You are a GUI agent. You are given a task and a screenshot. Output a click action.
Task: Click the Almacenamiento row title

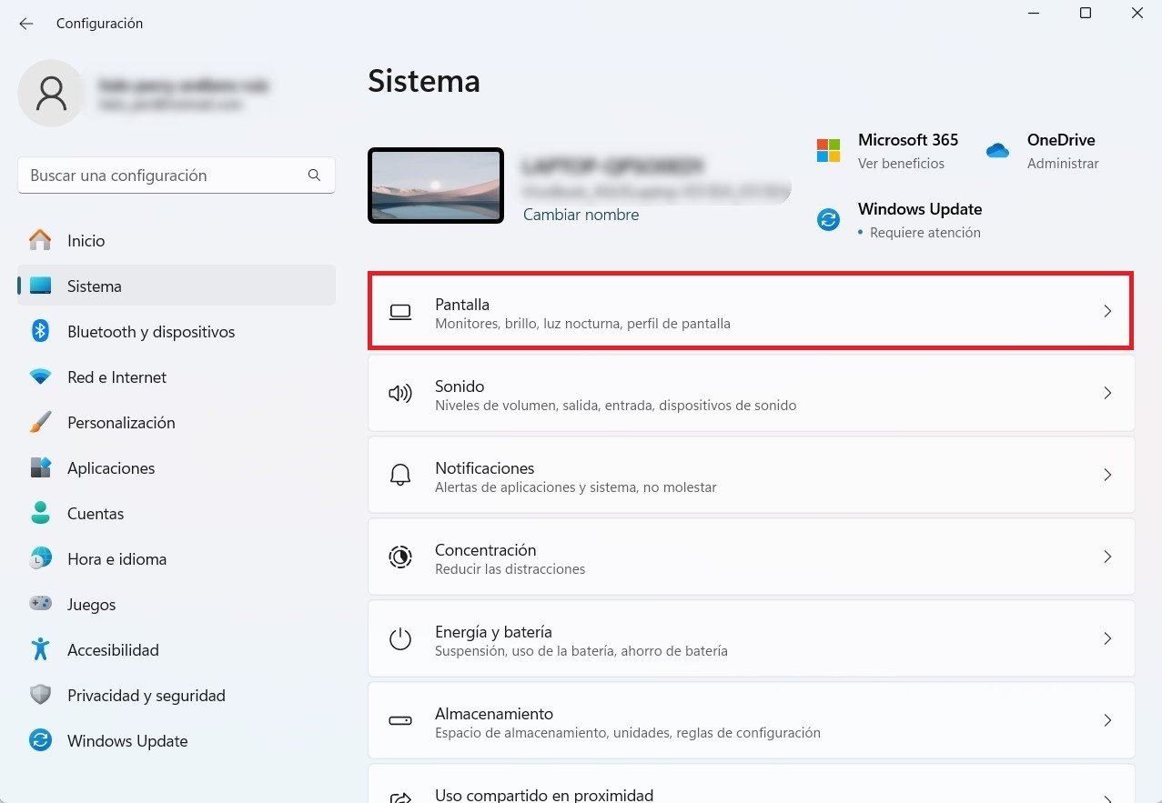[494, 714]
